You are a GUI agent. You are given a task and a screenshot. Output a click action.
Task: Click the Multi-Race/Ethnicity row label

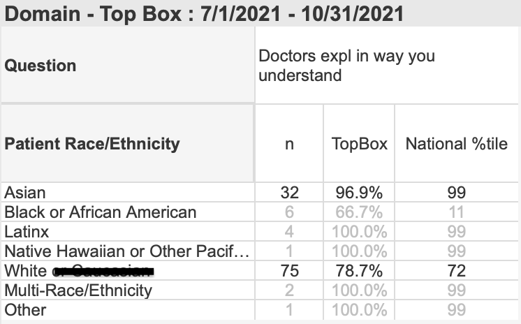point(78,290)
